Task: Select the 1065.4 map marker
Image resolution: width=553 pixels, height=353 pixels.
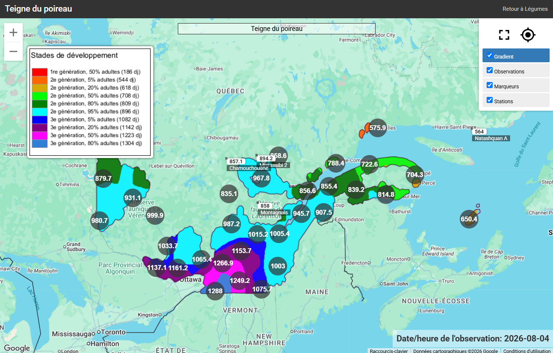Action: [x=202, y=259]
